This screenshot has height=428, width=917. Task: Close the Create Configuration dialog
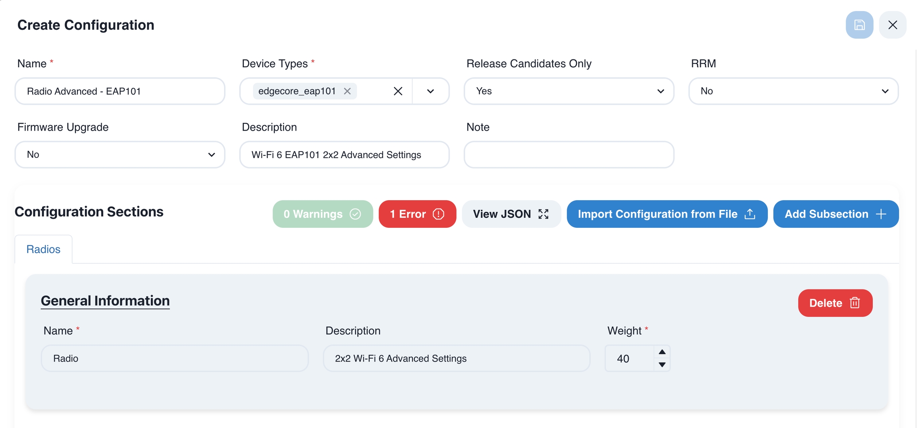tap(892, 25)
